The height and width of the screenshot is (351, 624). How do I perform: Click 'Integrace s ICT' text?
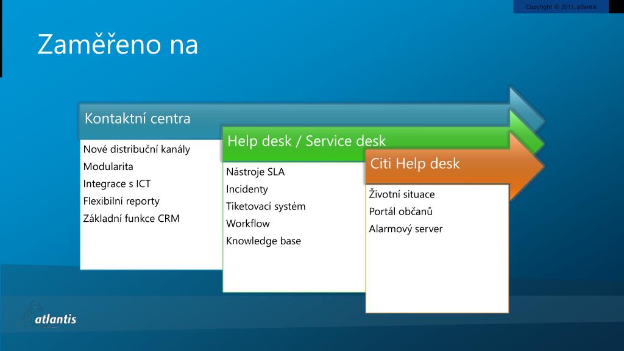tap(117, 183)
